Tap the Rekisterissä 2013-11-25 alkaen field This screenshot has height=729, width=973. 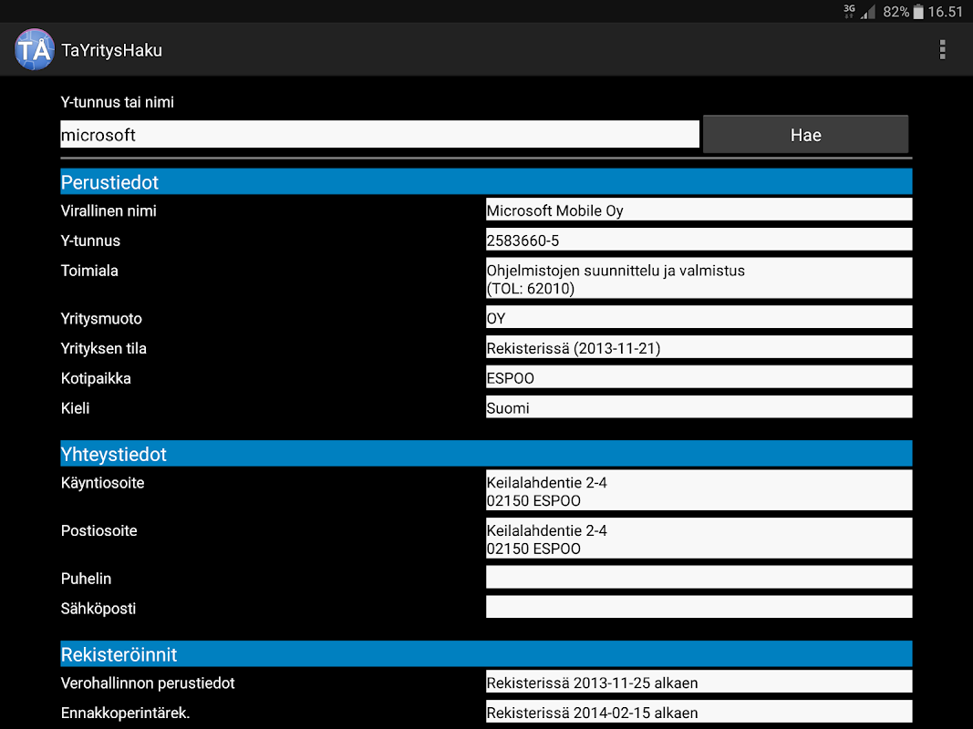(699, 682)
